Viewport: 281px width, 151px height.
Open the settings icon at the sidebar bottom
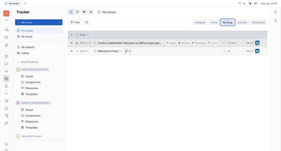[x=6, y=144]
